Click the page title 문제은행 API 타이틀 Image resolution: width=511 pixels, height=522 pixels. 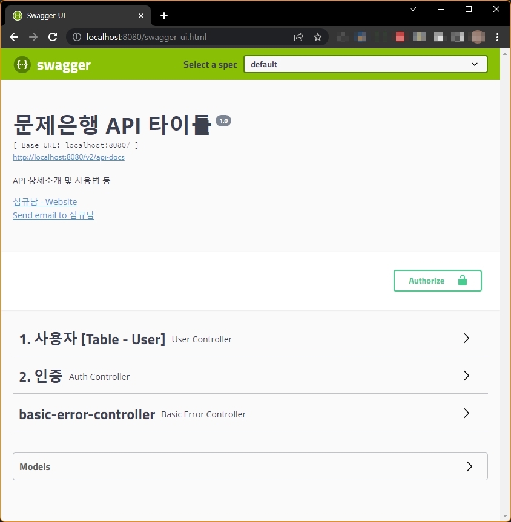tap(113, 125)
